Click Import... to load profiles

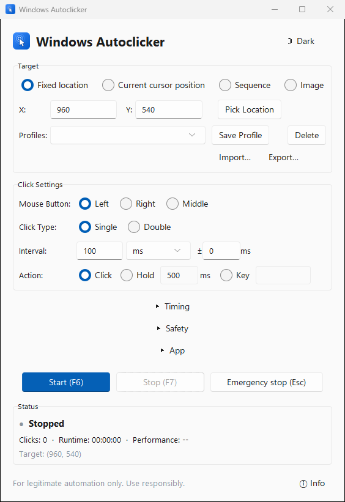click(235, 157)
